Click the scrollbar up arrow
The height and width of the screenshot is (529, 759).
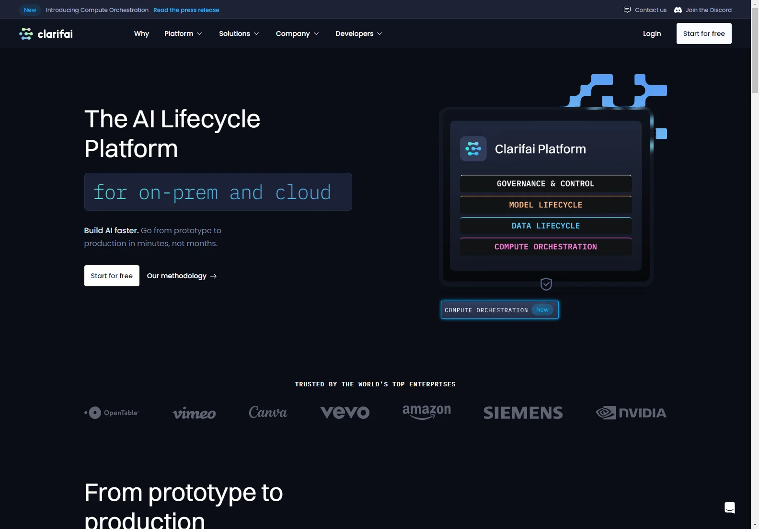tap(755, 4)
